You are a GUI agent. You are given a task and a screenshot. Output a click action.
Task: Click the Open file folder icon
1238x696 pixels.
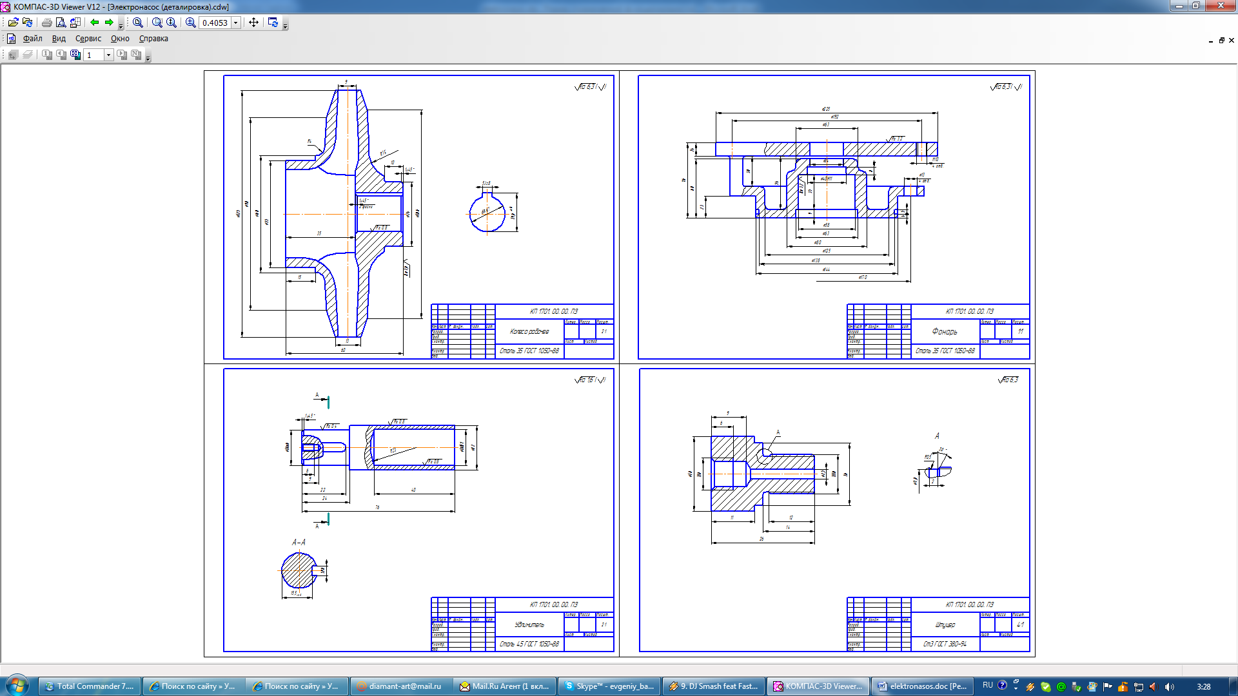point(13,23)
